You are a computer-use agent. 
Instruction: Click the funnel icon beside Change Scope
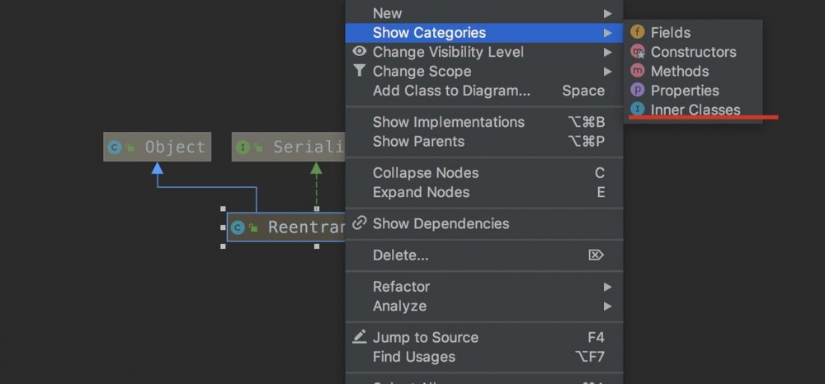[x=360, y=71]
